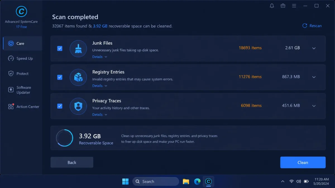Click the Back button

[x=72, y=162]
